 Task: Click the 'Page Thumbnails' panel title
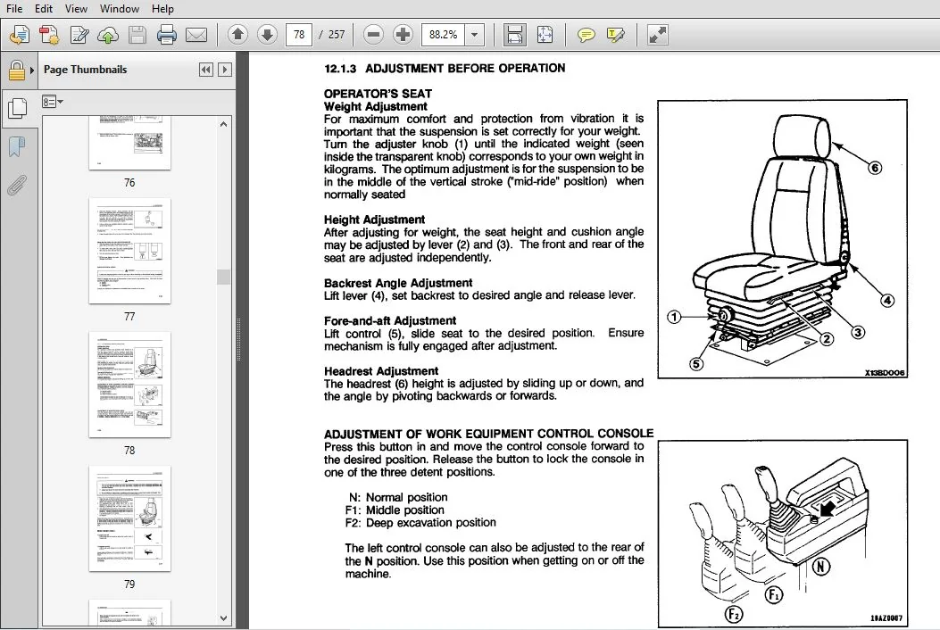tap(85, 70)
